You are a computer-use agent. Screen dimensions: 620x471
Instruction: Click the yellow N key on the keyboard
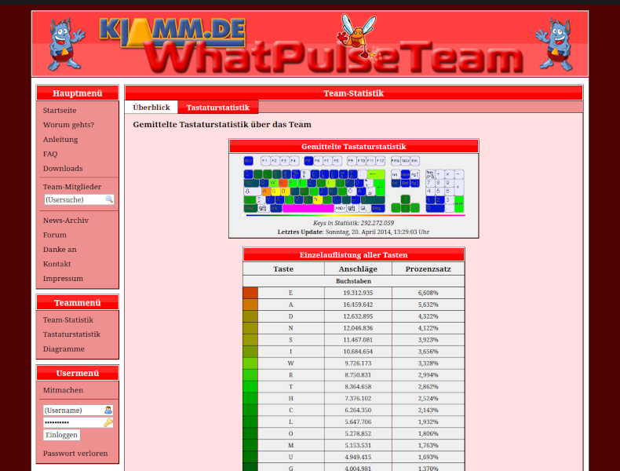(x=318, y=199)
